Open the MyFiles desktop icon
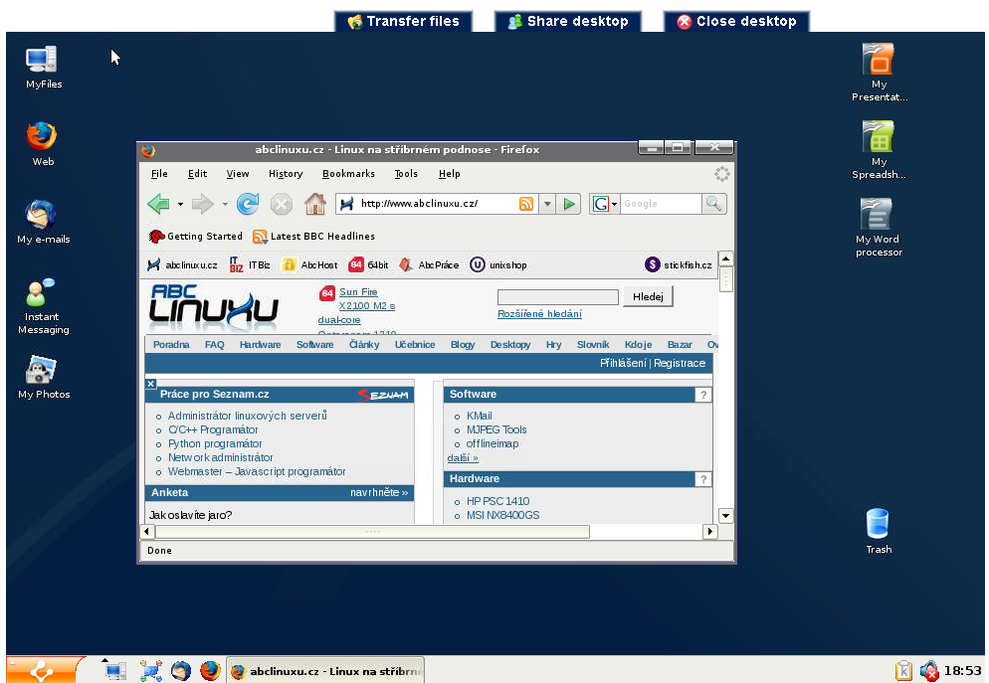989x683 pixels. coord(43,67)
